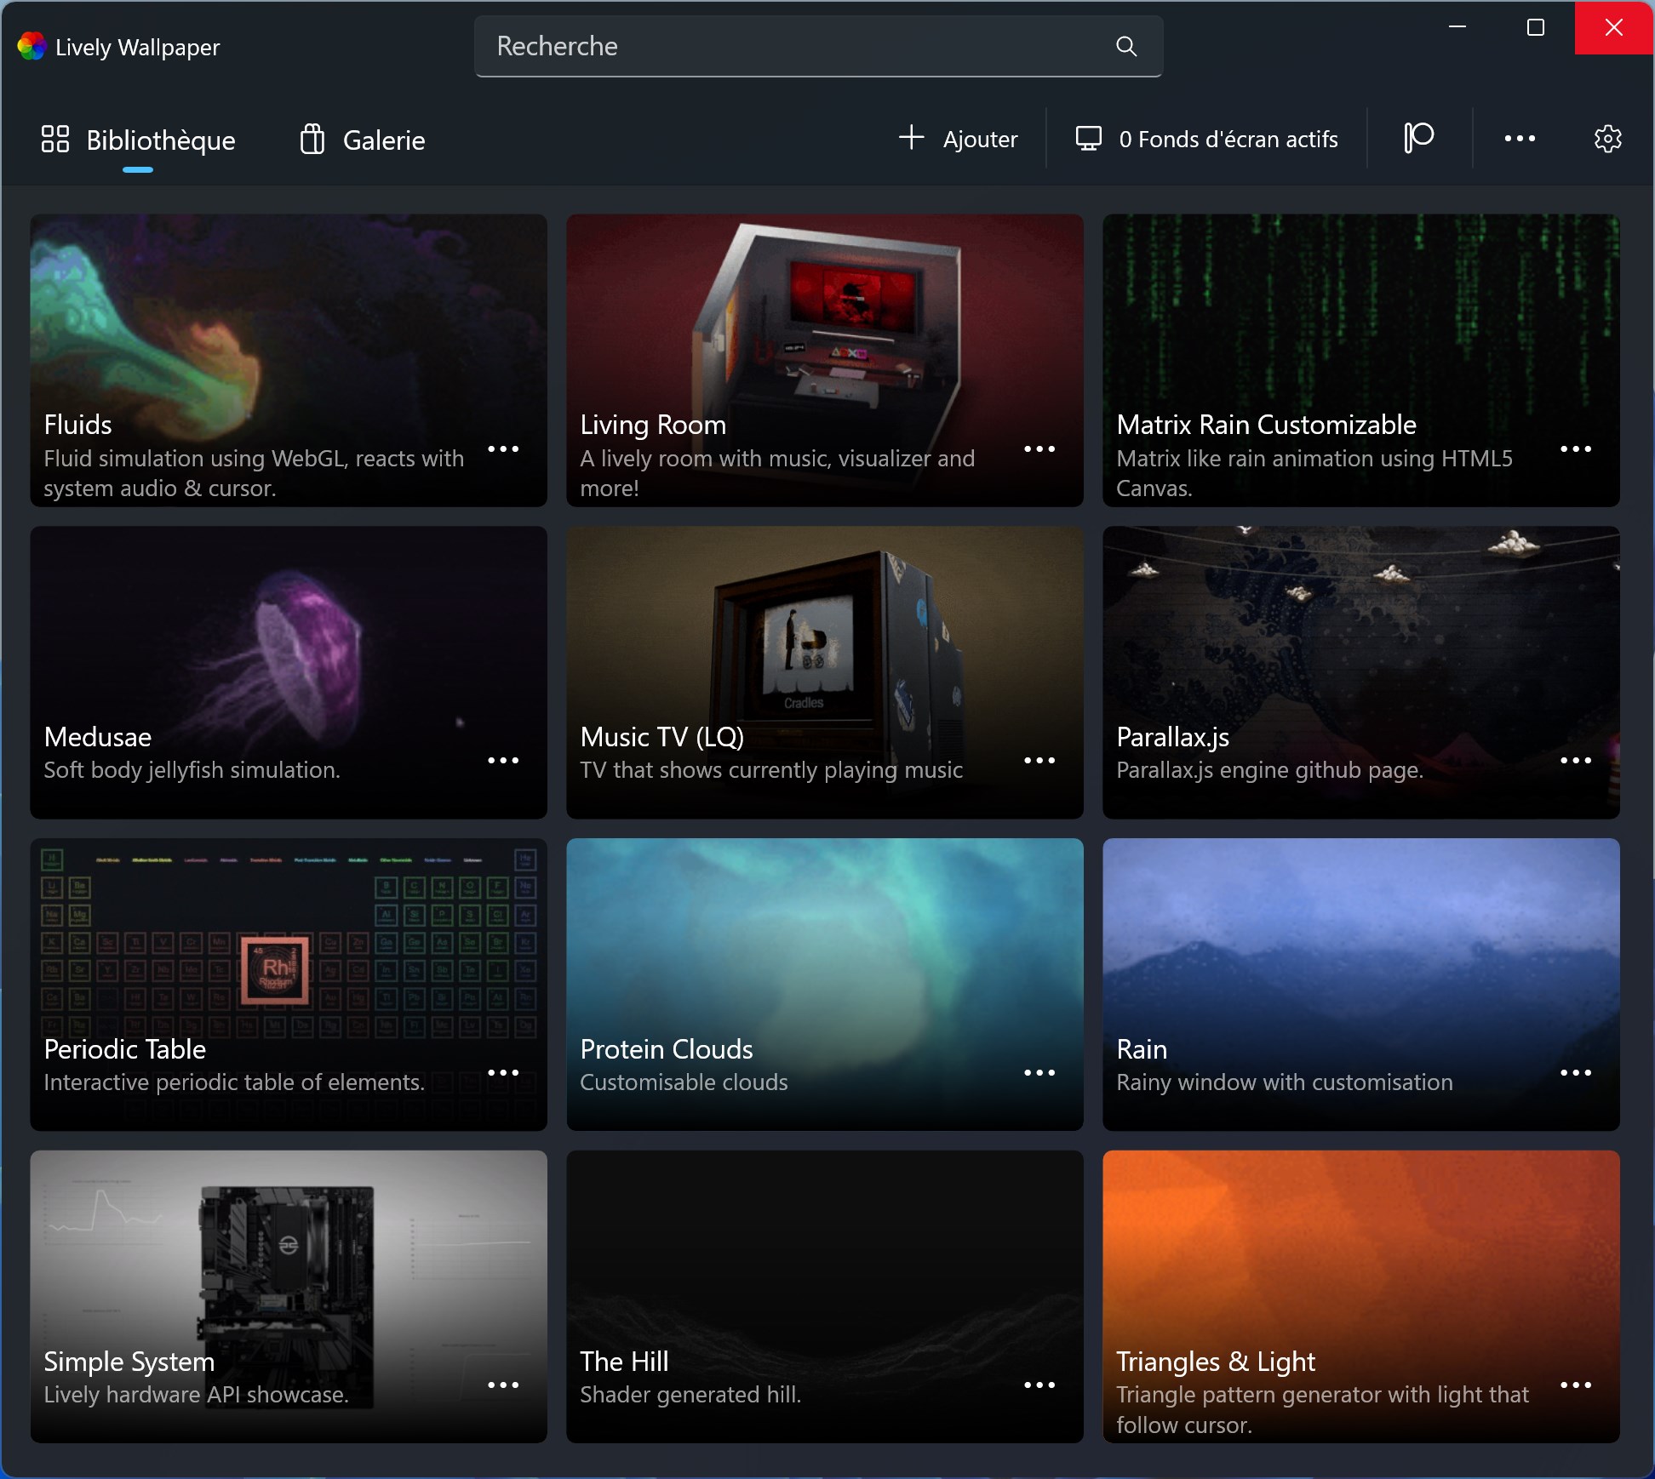This screenshot has height=1479, width=1655.
Task: Open more options for Matrix Rain Customizable
Action: [x=1576, y=448]
